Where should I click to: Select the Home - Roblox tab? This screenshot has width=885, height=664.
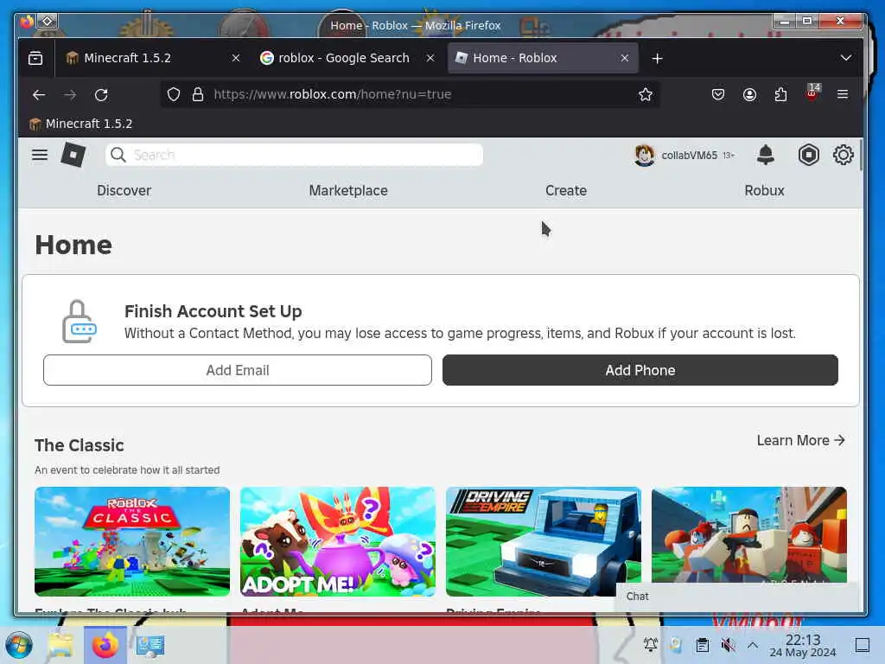coord(543,58)
